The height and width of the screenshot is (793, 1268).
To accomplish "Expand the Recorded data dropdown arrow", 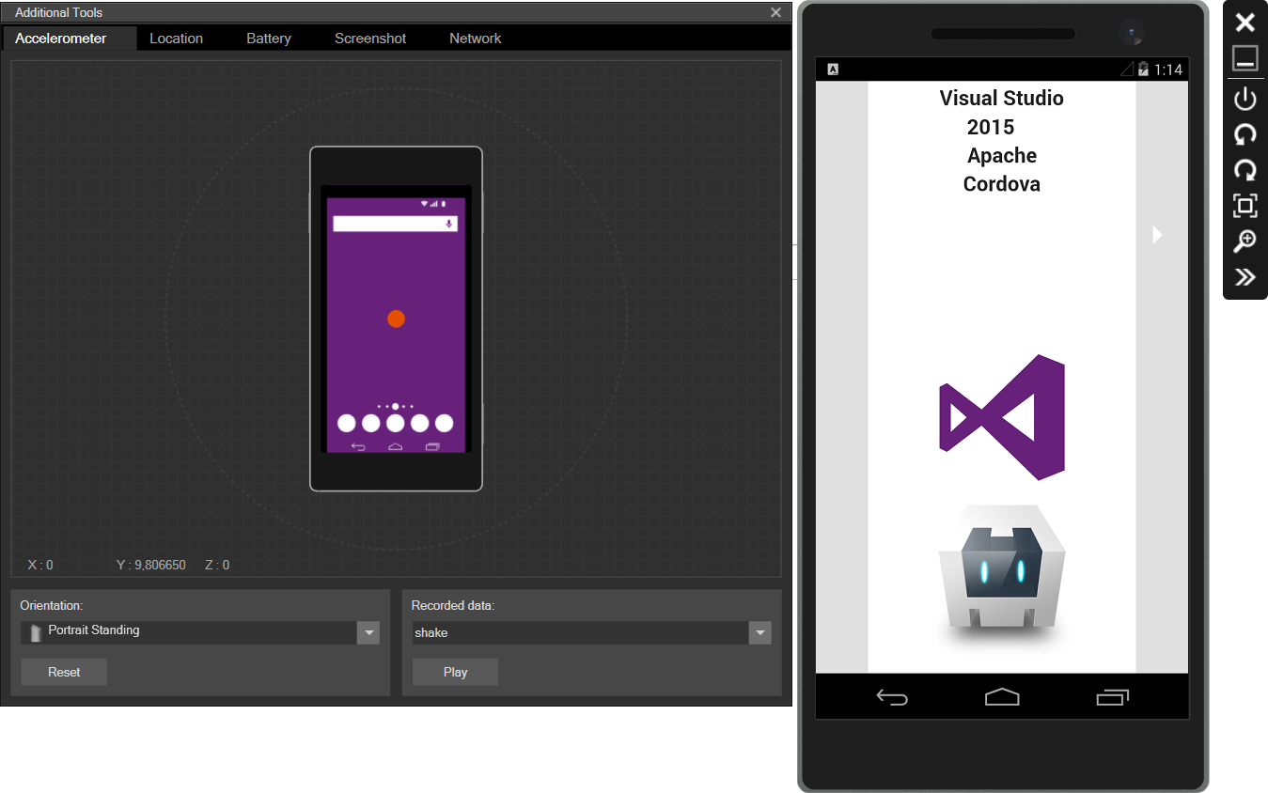I will (759, 633).
